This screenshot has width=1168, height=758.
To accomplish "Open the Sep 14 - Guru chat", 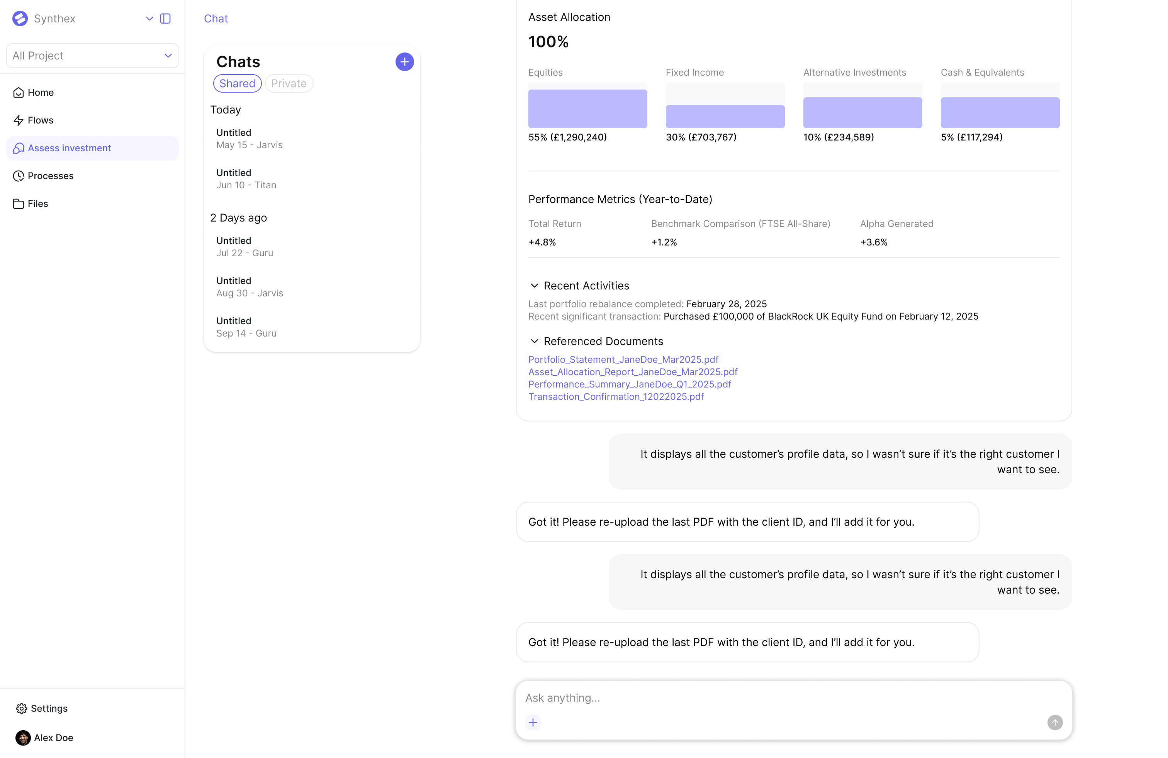I will tap(312, 327).
